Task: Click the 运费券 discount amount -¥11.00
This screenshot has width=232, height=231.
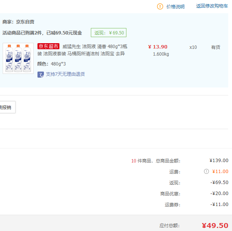Action: (x=220, y=204)
